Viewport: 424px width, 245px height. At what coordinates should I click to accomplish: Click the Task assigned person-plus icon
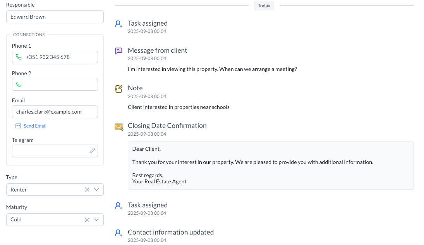(118, 24)
